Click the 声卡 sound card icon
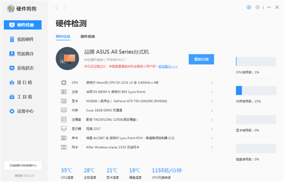Image resolution: width=284 pixels, height=182 pixels. tap(63, 138)
